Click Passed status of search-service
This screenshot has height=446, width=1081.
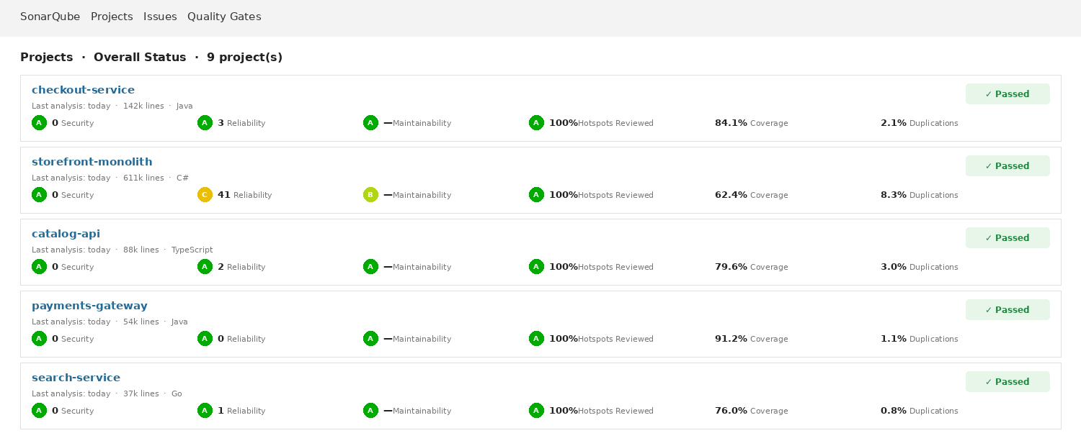(1007, 382)
